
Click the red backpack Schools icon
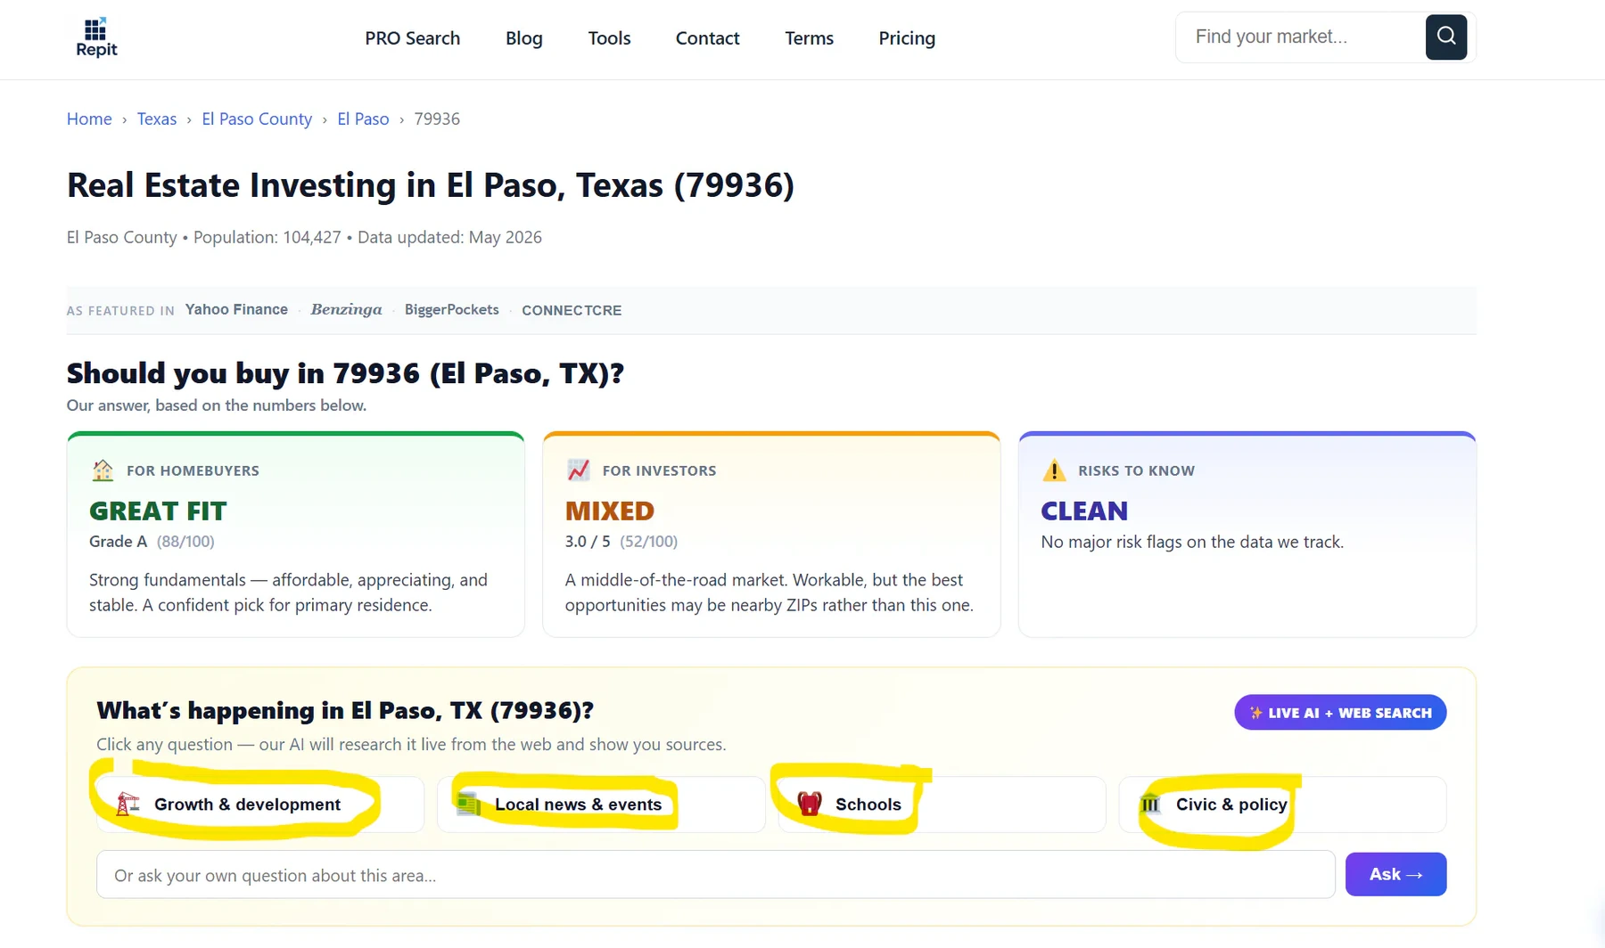(809, 805)
